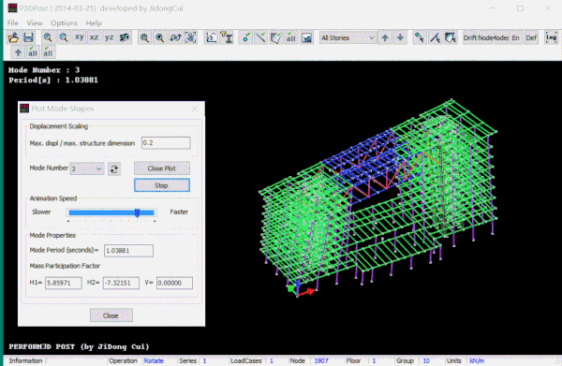Open the File menu
The height and width of the screenshot is (366, 562).
coord(12,22)
